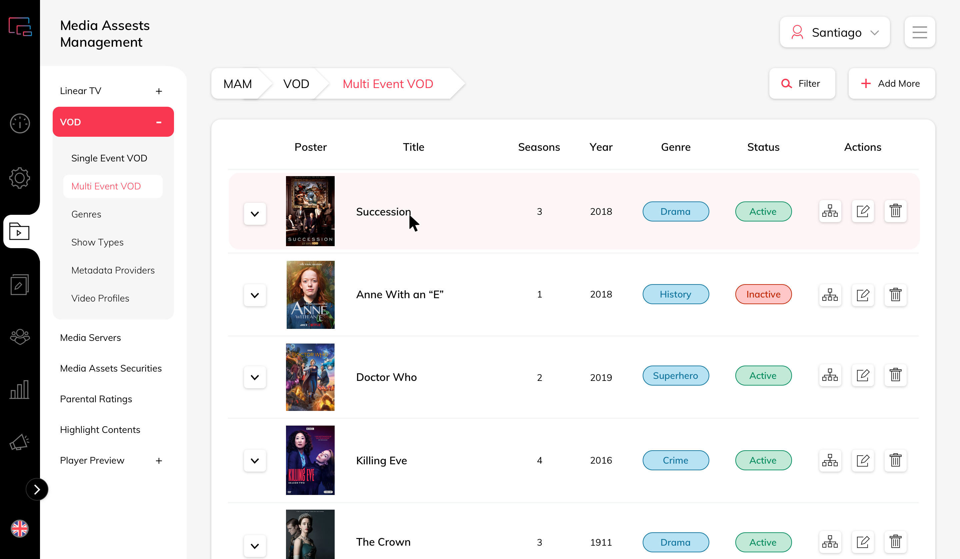Screen dimensions: 960x559
Task: Open the dashboard gauge icon in sidebar
Action: point(20,123)
